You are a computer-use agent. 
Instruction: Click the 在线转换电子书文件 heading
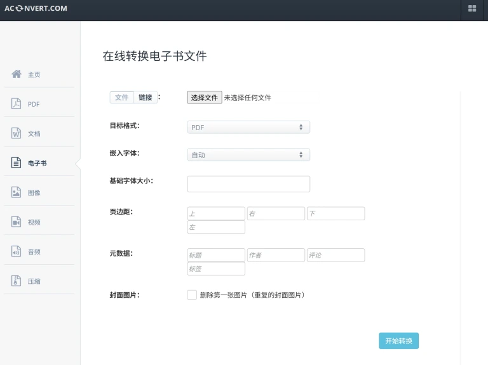154,56
